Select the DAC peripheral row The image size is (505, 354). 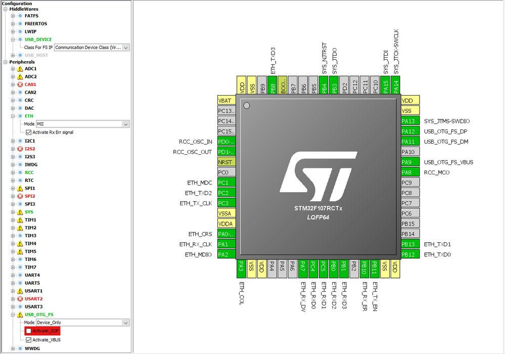pyautogui.click(x=29, y=108)
